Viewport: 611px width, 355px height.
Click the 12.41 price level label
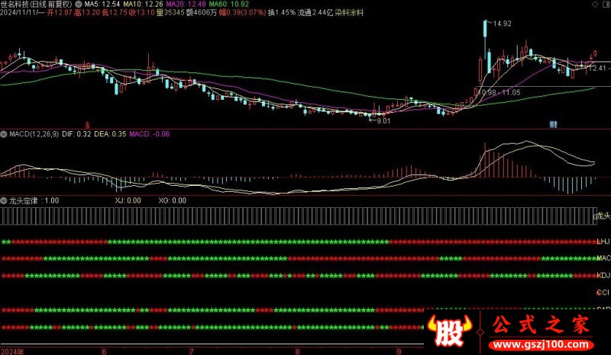click(597, 69)
